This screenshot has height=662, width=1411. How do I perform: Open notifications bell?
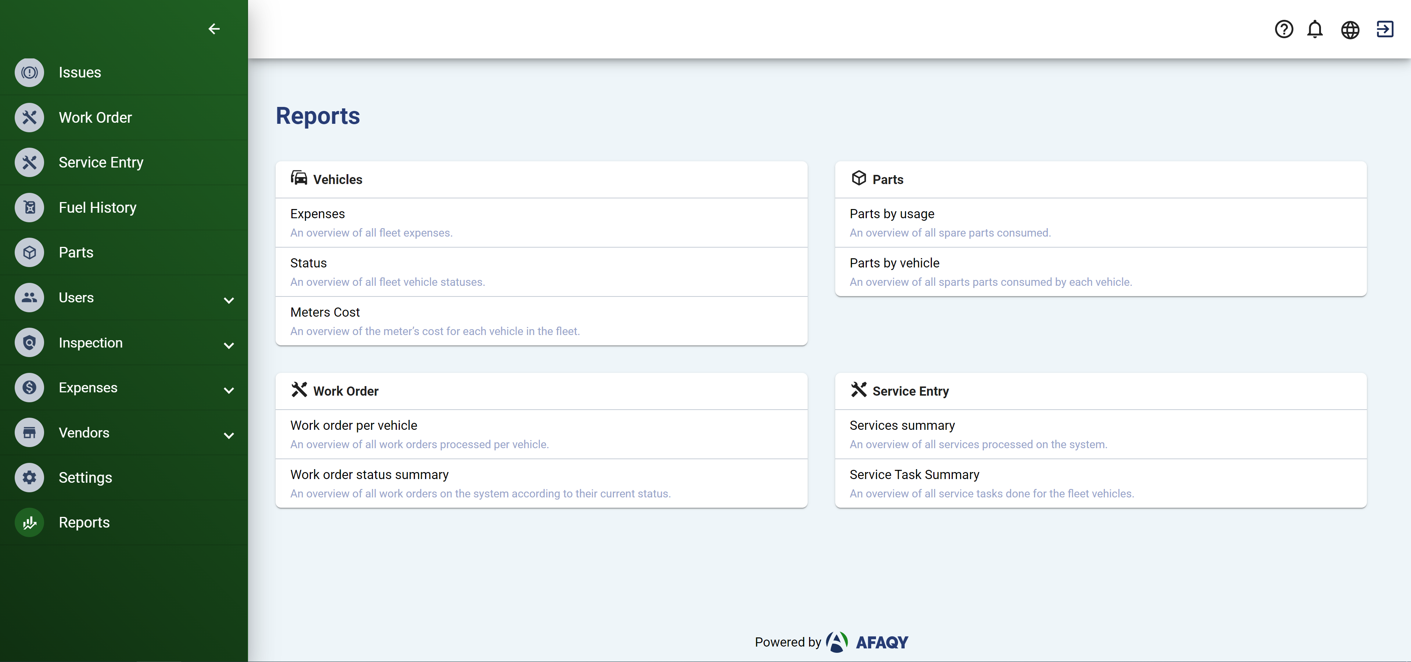tap(1315, 29)
